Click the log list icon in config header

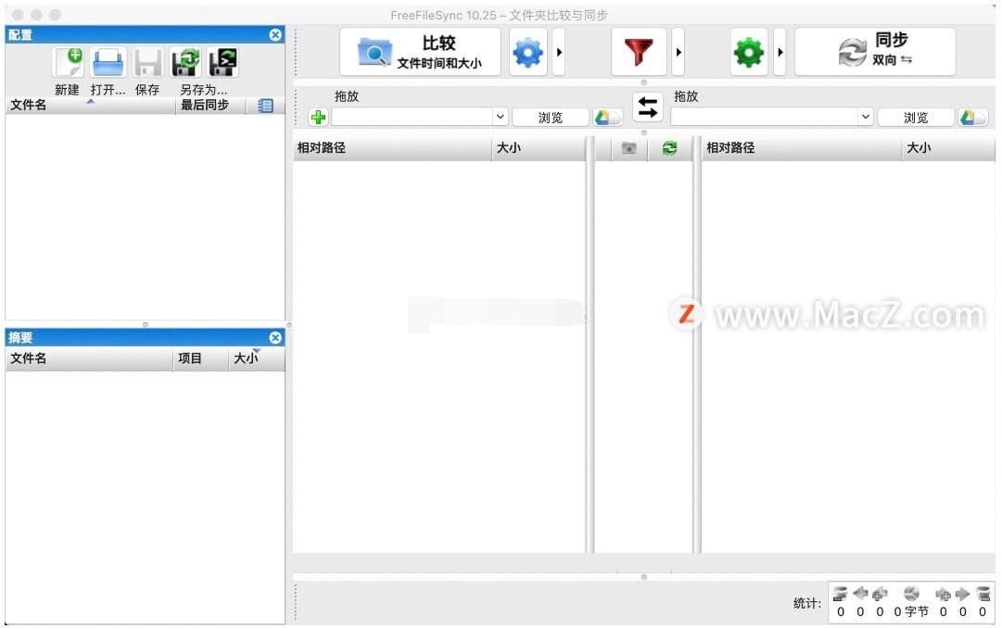265,106
